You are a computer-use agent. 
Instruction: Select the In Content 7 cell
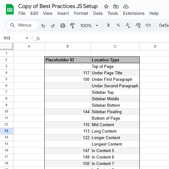[115, 163]
